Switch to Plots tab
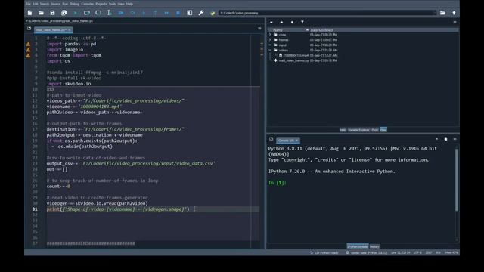 click(x=375, y=130)
